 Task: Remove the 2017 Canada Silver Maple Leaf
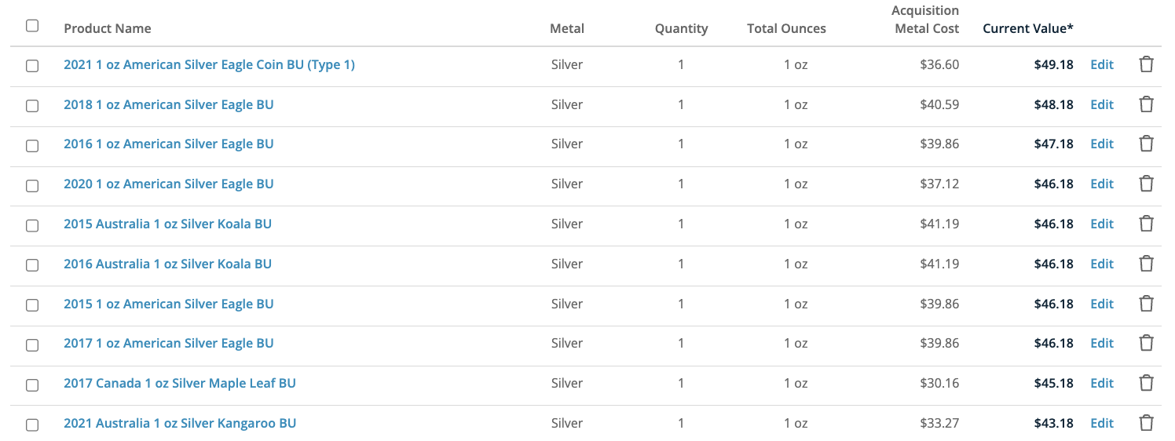[x=1146, y=383]
